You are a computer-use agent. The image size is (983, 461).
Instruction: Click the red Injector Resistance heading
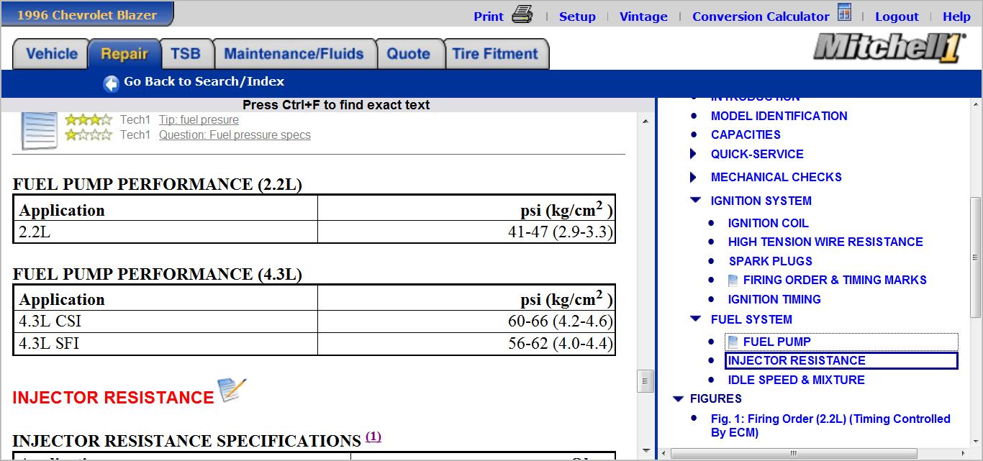pyautogui.click(x=113, y=398)
